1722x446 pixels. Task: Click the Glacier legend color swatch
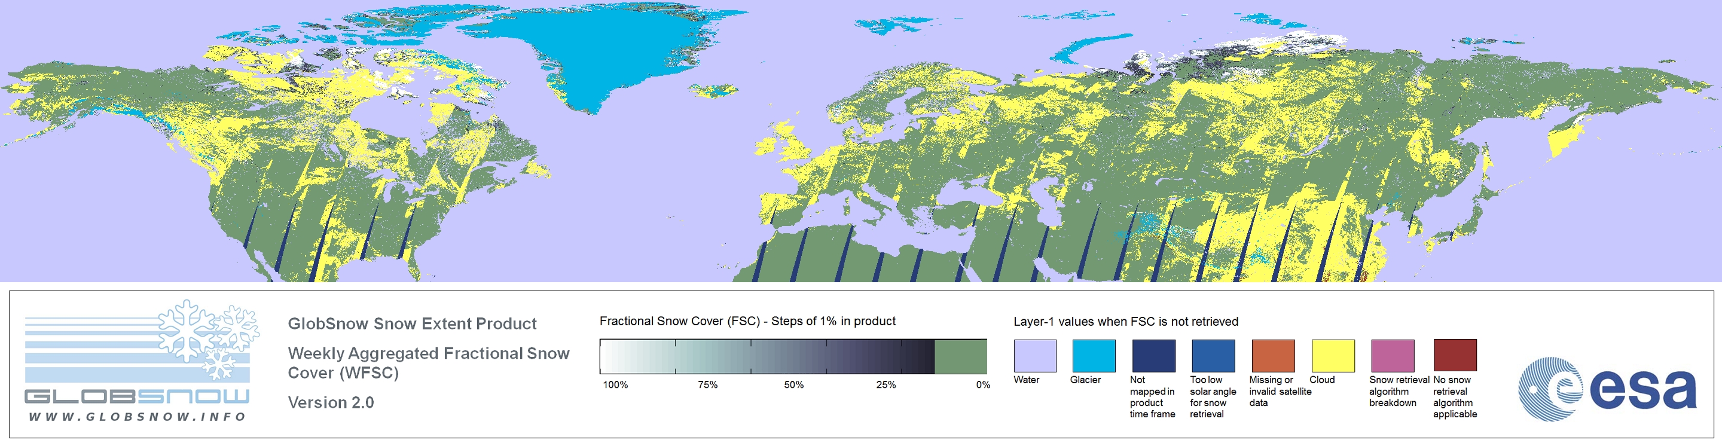click(1094, 356)
